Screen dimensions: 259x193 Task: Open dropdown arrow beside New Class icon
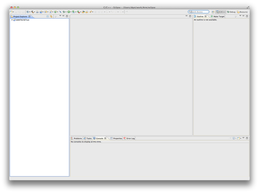[57, 12]
